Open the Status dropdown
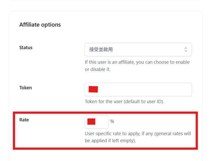 pos(138,50)
